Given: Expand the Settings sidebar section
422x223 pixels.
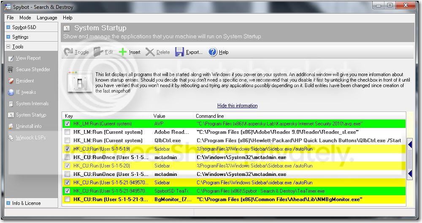Looking at the screenshot, I should coord(8,37).
